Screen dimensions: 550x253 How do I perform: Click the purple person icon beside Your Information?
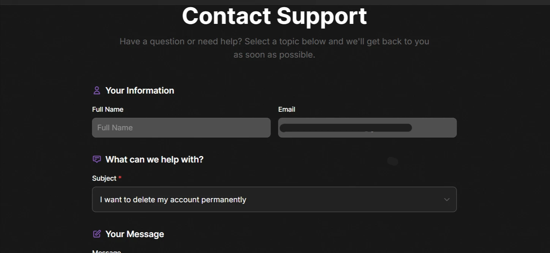coord(96,90)
